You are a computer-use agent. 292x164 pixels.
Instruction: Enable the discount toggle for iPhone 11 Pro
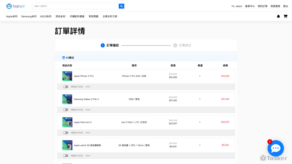tap(66, 87)
